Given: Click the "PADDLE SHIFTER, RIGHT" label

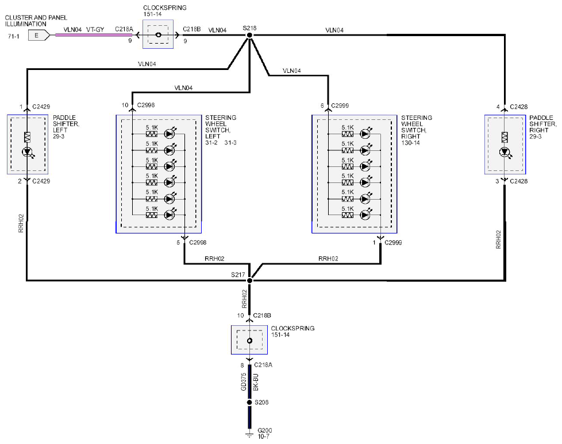Looking at the screenshot, I should coord(542,124).
